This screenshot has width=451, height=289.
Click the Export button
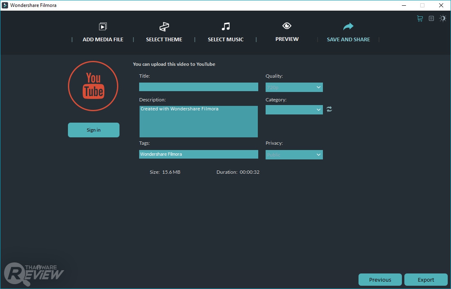point(426,280)
